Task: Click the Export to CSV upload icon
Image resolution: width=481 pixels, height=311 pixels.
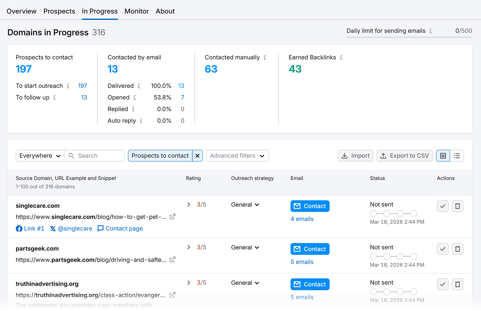Action: tap(384, 156)
